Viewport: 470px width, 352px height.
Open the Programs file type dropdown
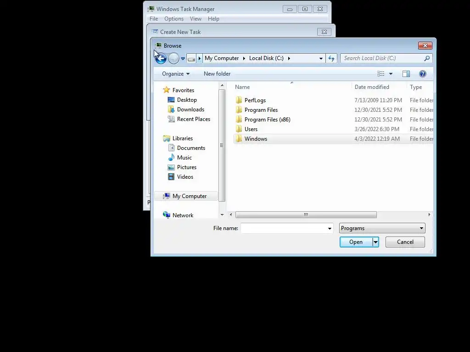[x=382, y=228]
